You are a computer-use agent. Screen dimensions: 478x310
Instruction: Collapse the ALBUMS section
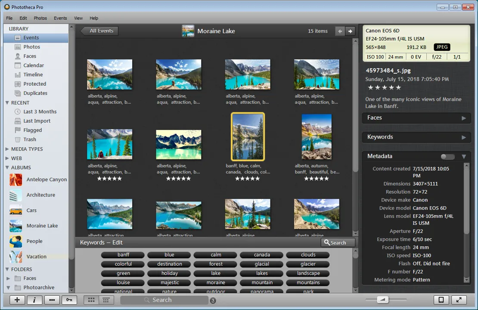tap(7, 167)
